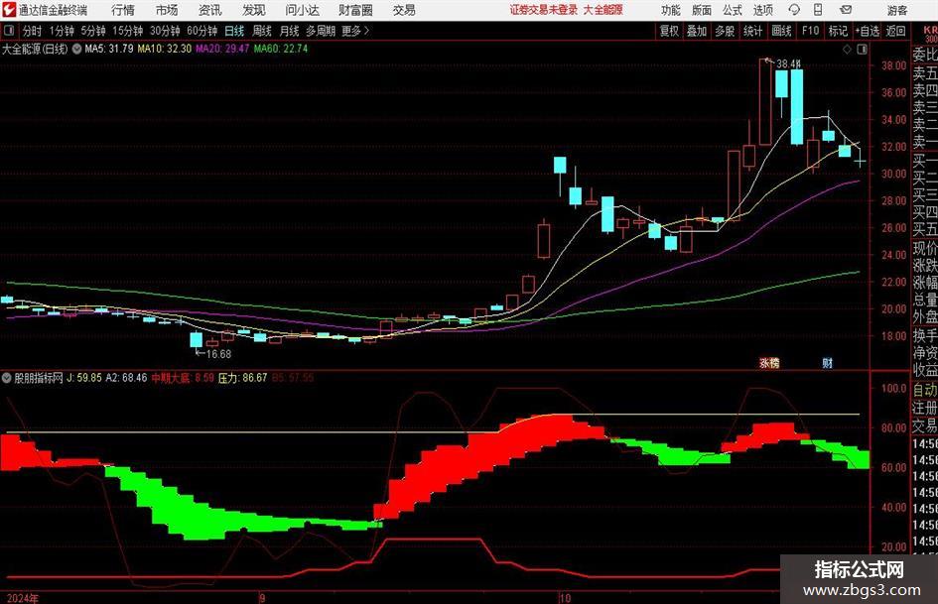Screen dimensions: 938x604
Task: Click the diamond icon above chart
Action: [x=847, y=50]
